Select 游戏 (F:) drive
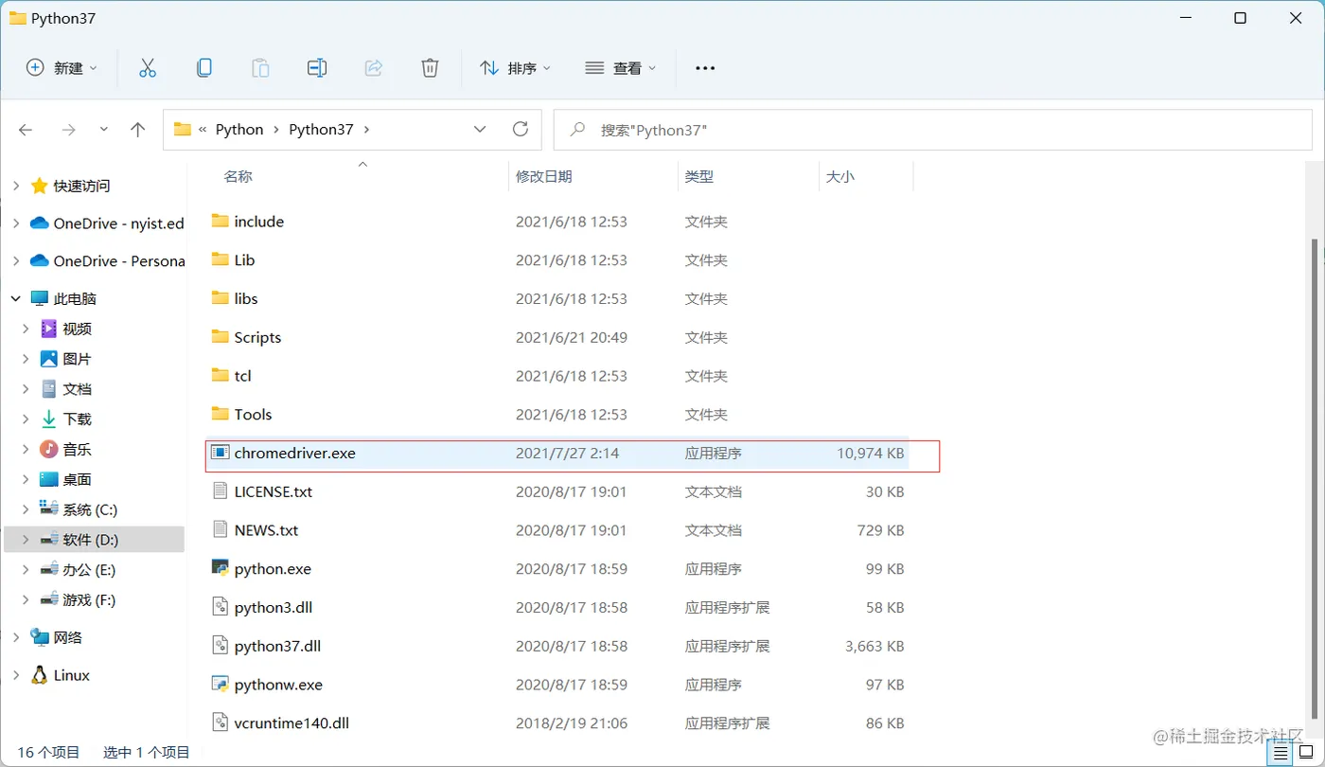Viewport: 1325px width, 767px height. pos(89,599)
